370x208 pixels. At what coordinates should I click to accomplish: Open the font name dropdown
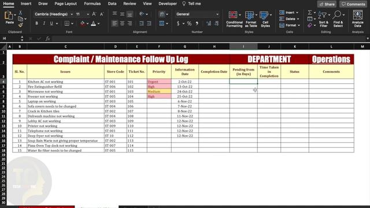(72, 14)
